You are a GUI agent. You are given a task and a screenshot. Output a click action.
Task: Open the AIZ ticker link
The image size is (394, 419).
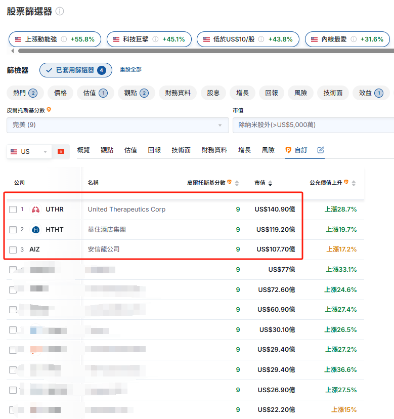pos(34,249)
